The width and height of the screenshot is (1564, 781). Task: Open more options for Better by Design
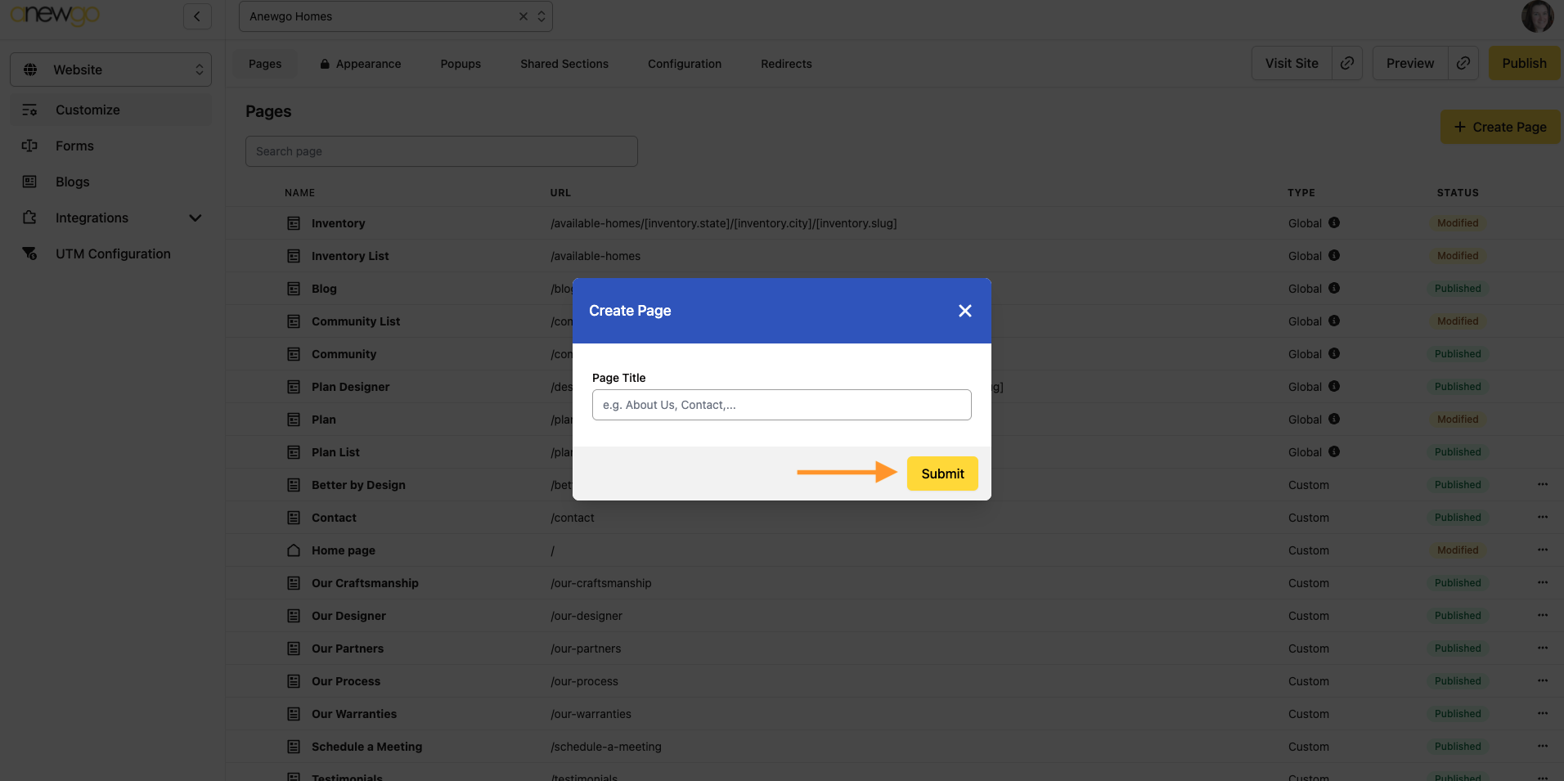pos(1543,484)
